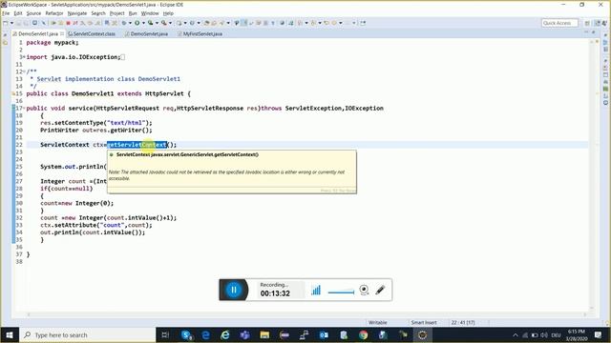Click the Recording timer 00:13:32
Screen dimensions: 611x343
(x=275, y=293)
